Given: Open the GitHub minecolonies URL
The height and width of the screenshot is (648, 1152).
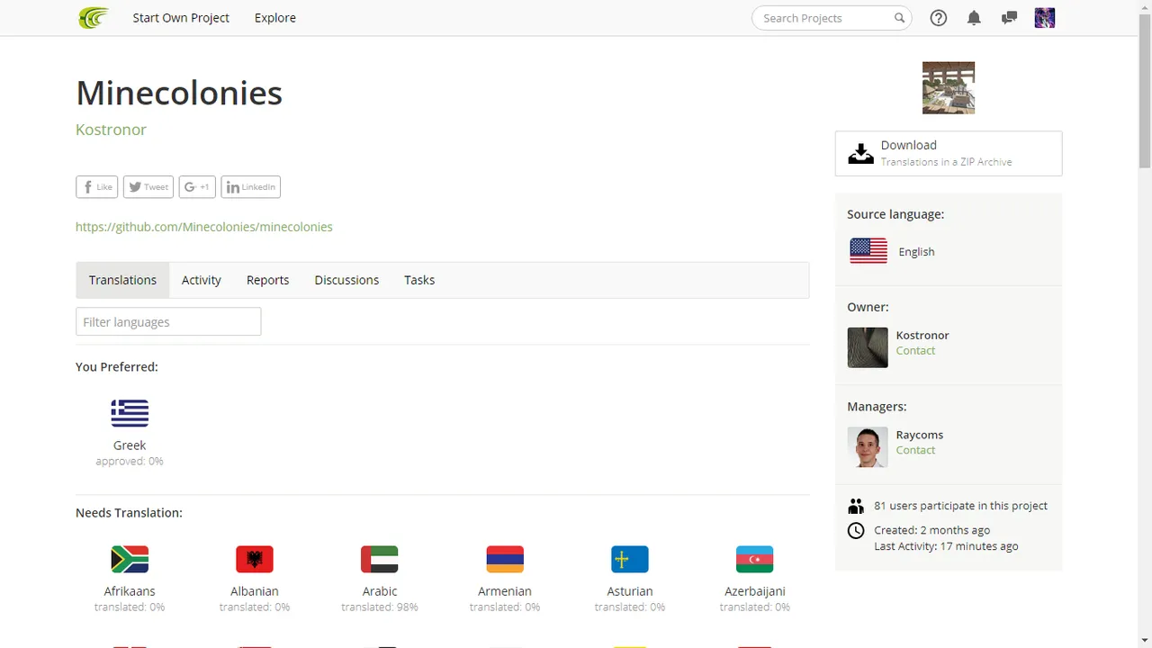Looking at the screenshot, I should pyautogui.click(x=204, y=227).
